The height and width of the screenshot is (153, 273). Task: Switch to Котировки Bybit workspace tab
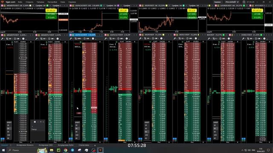pyautogui.click(x=66, y=145)
